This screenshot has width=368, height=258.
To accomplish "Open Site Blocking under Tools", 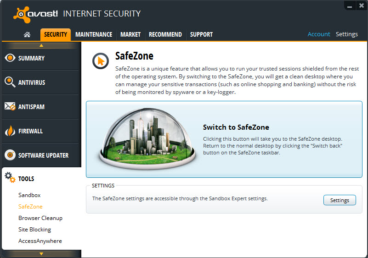I will 35,230.
